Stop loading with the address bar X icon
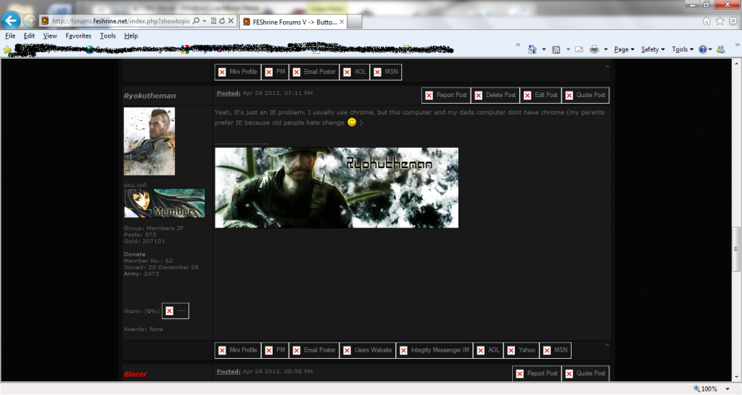 pyautogui.click(x=231, y=21)
